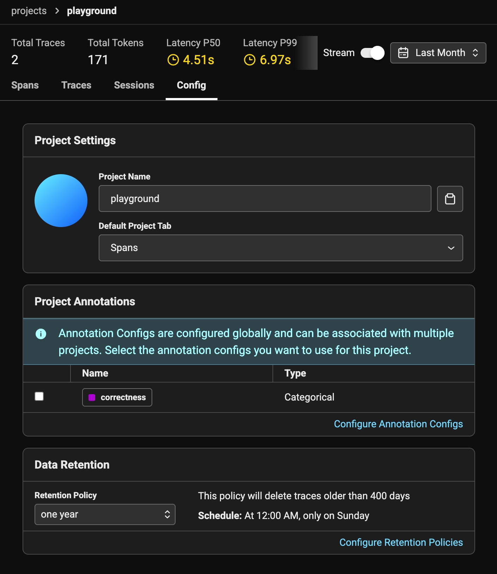Screen dimensions: 497x574
Task: Click the Latency P50 clock icon
Action: pos(173,60)
